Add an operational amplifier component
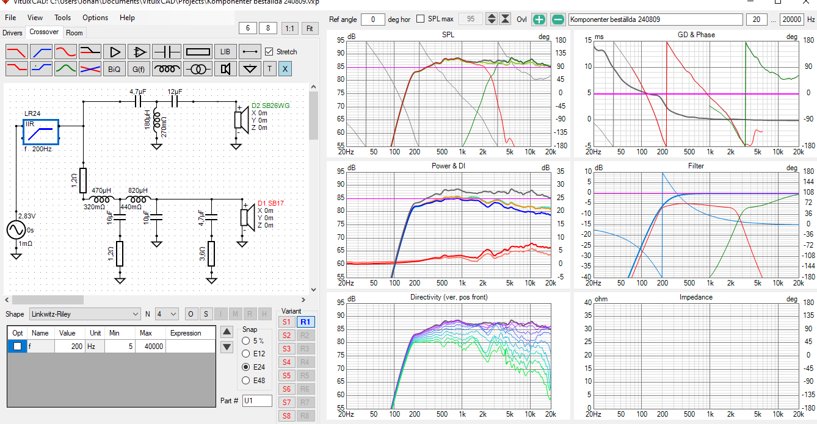This screenshot has width=817, height=424. point(139,51)
